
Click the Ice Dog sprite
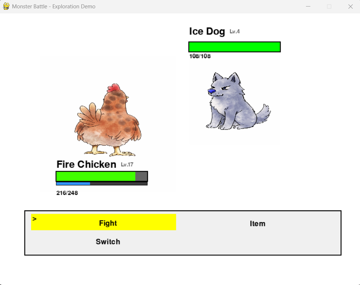238,101
